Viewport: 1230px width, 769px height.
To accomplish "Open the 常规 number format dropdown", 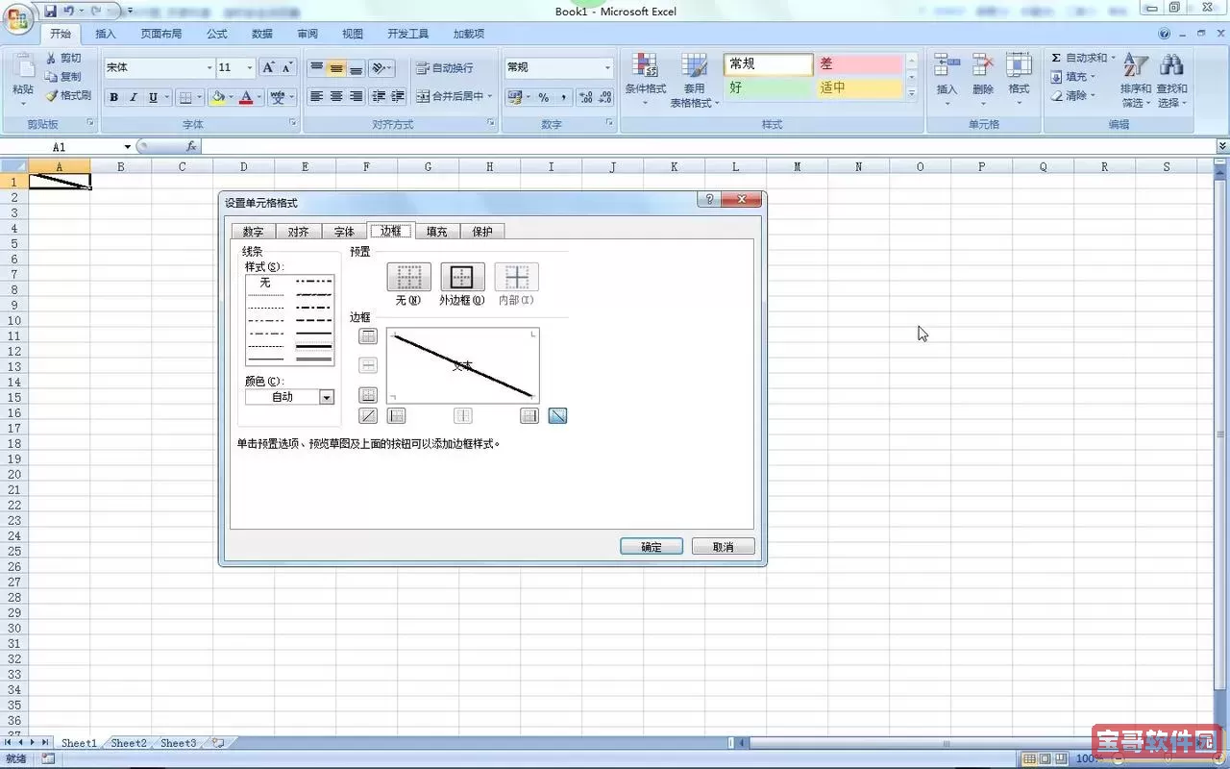I will (x=607, y=68).
